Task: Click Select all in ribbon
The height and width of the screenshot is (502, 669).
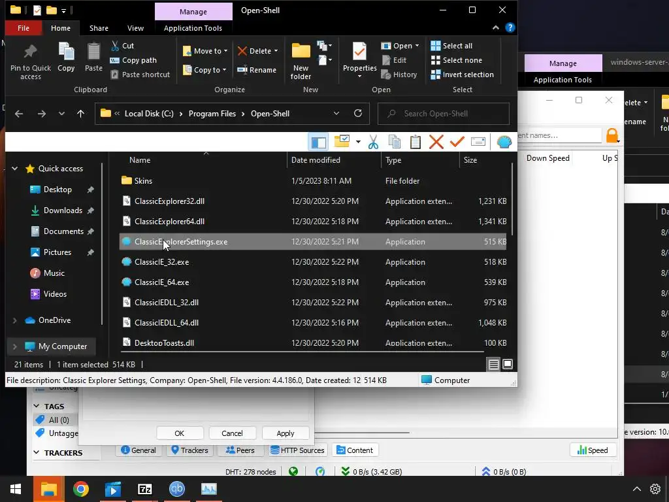Action: click(451, 46)
